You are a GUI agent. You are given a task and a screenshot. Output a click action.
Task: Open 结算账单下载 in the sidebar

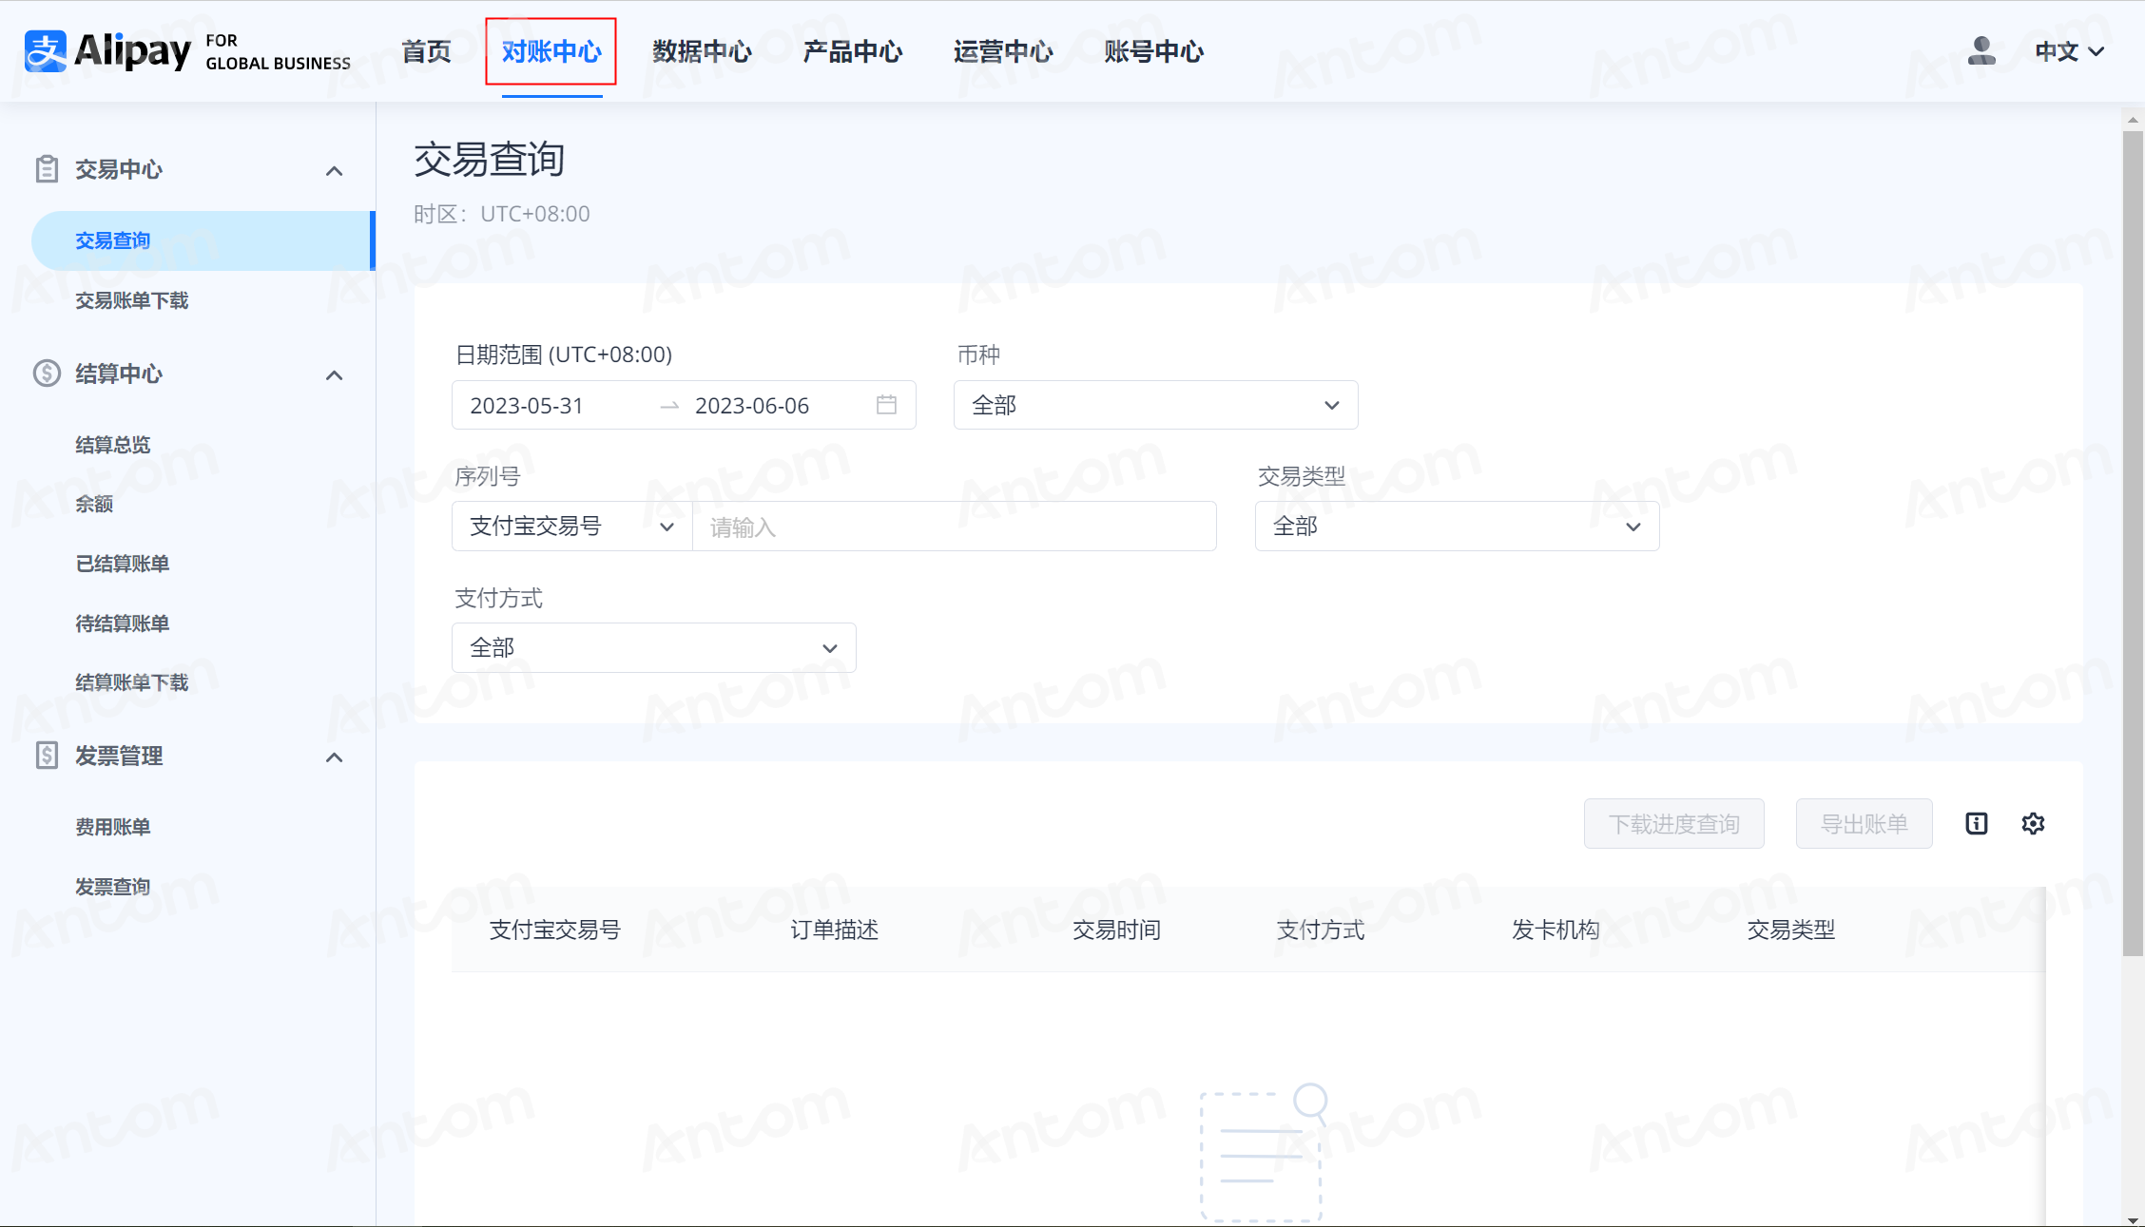(x=132, y=682)
